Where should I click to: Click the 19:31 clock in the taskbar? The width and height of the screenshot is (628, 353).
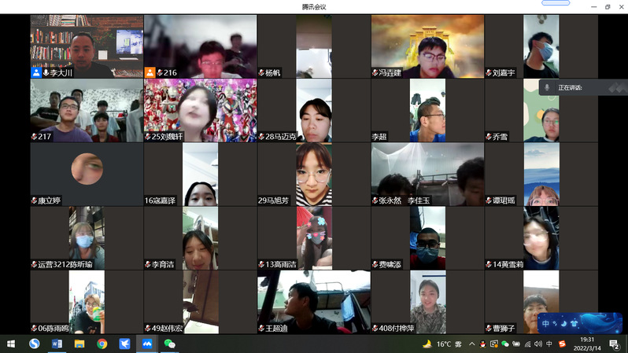click(586, 344)
